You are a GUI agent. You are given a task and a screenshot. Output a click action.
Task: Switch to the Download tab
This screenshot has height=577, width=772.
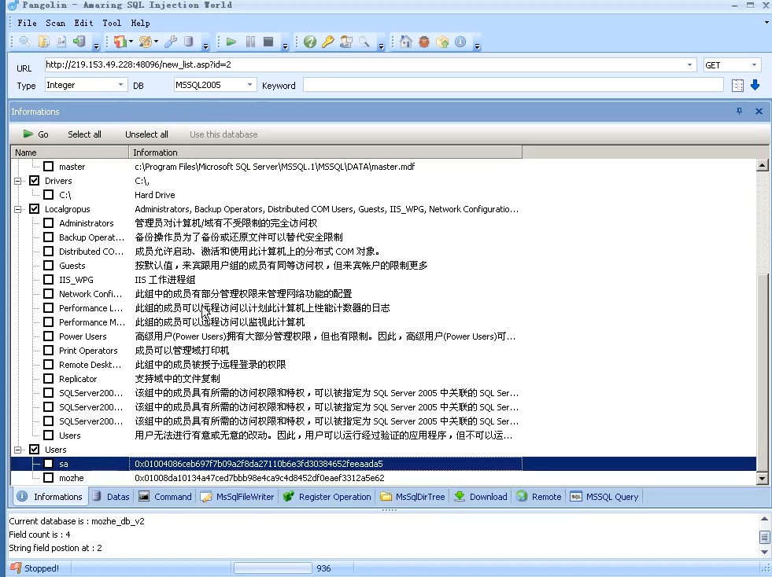coord(481,497)
